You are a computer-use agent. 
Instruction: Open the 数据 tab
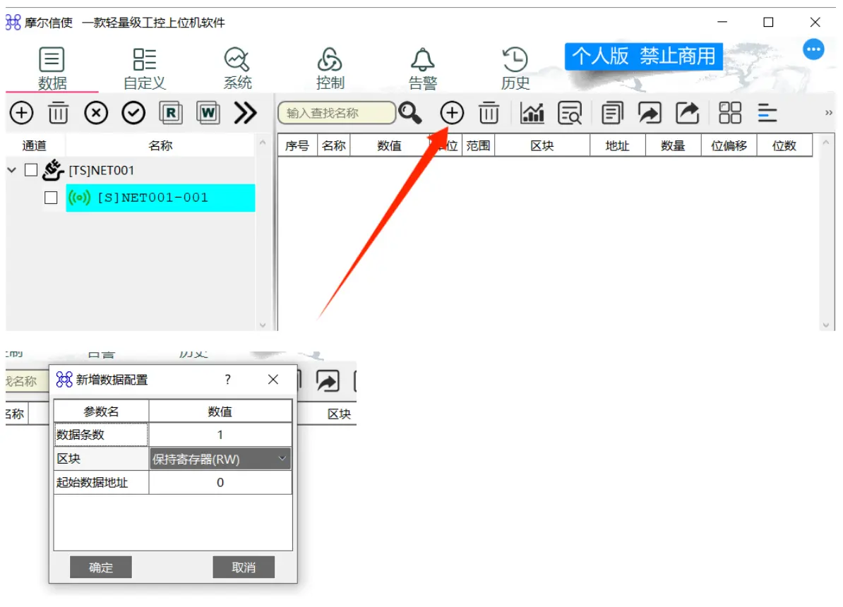(x=52, y=68)
